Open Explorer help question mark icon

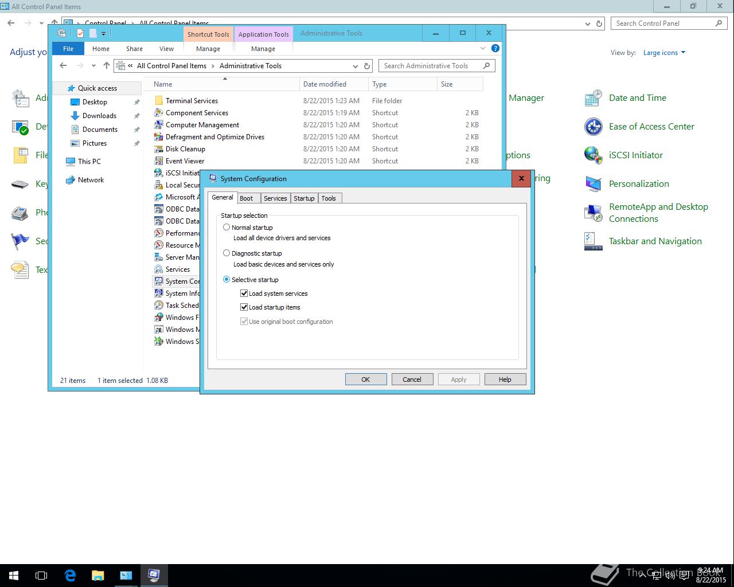tap(495, 48)
